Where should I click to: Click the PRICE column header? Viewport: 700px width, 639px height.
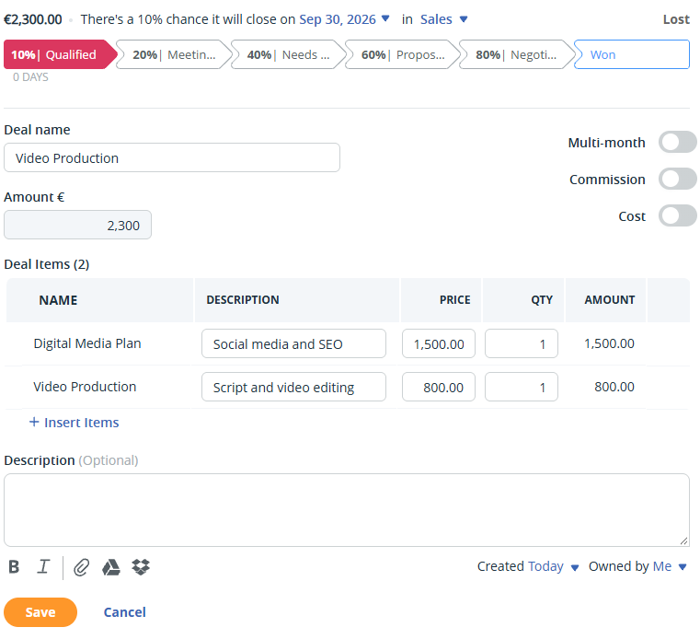[x=455, y=300]
